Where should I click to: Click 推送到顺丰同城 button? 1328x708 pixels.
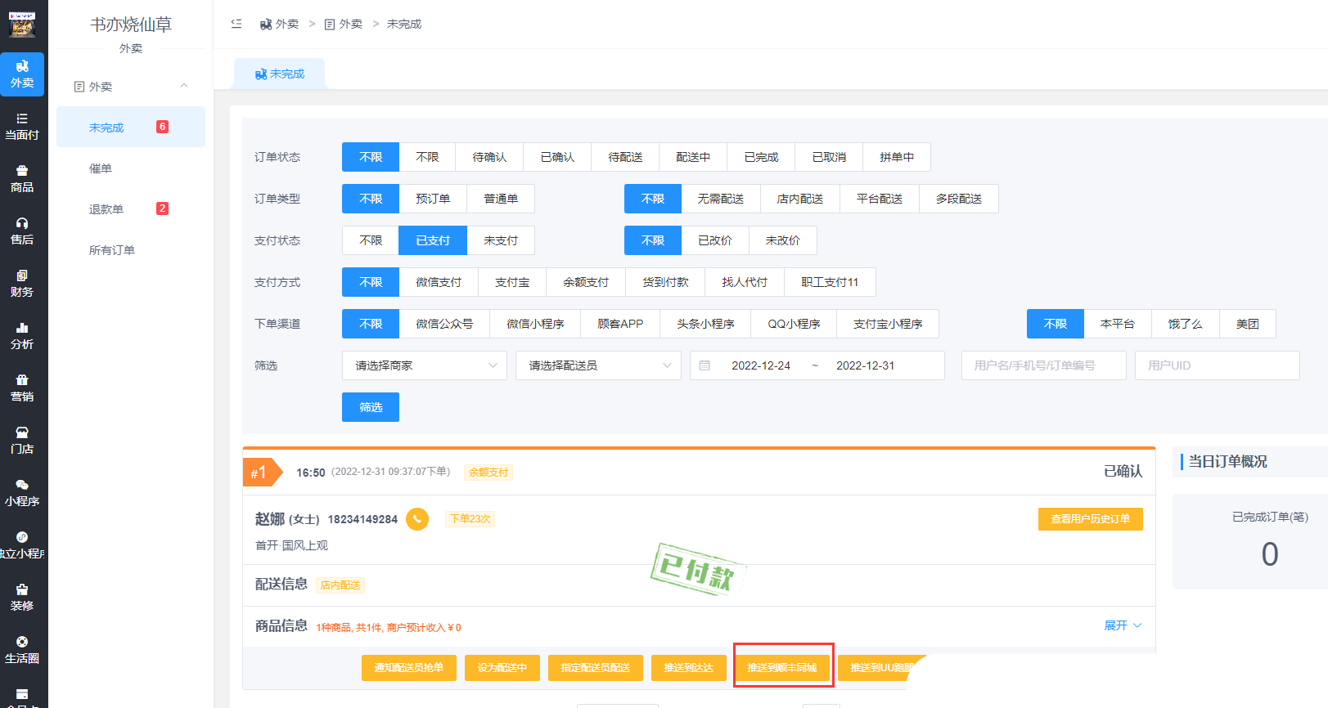(782, 668)
